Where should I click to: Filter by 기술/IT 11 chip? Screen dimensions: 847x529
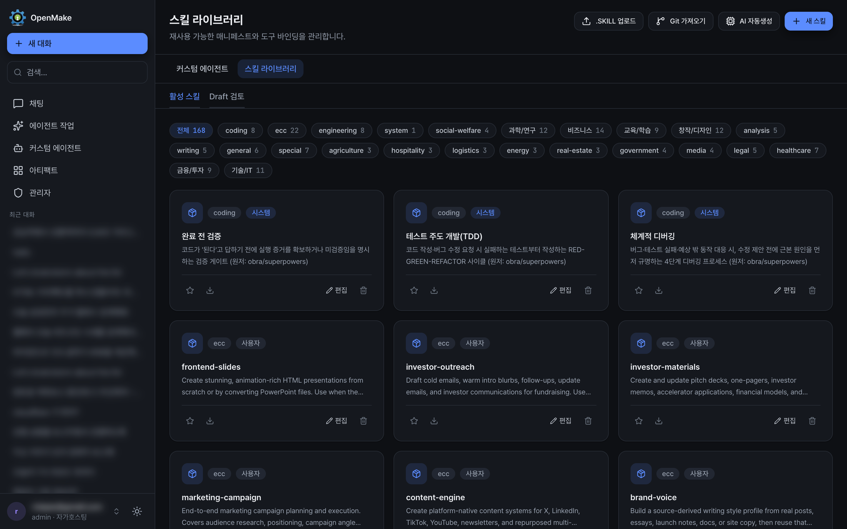(248, 170)
